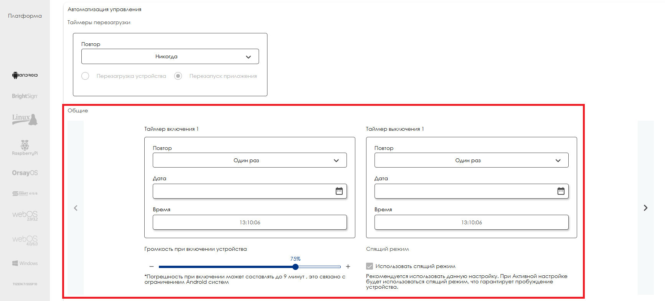Open repeat dropdown in 'Таймер выключения 1'
Viewport: 665px width, 301px height.
point(471,160)
